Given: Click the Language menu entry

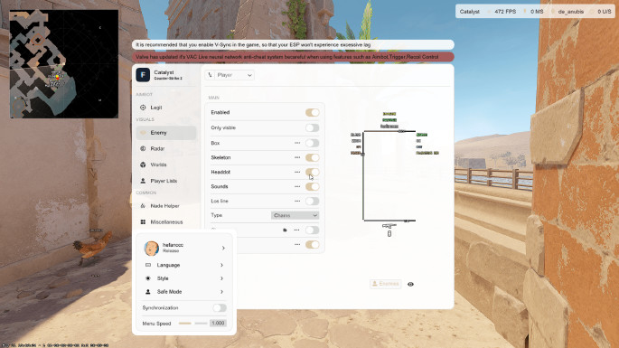Looking at the screenshot, I should pyautogui.click(x=184, y=265).
